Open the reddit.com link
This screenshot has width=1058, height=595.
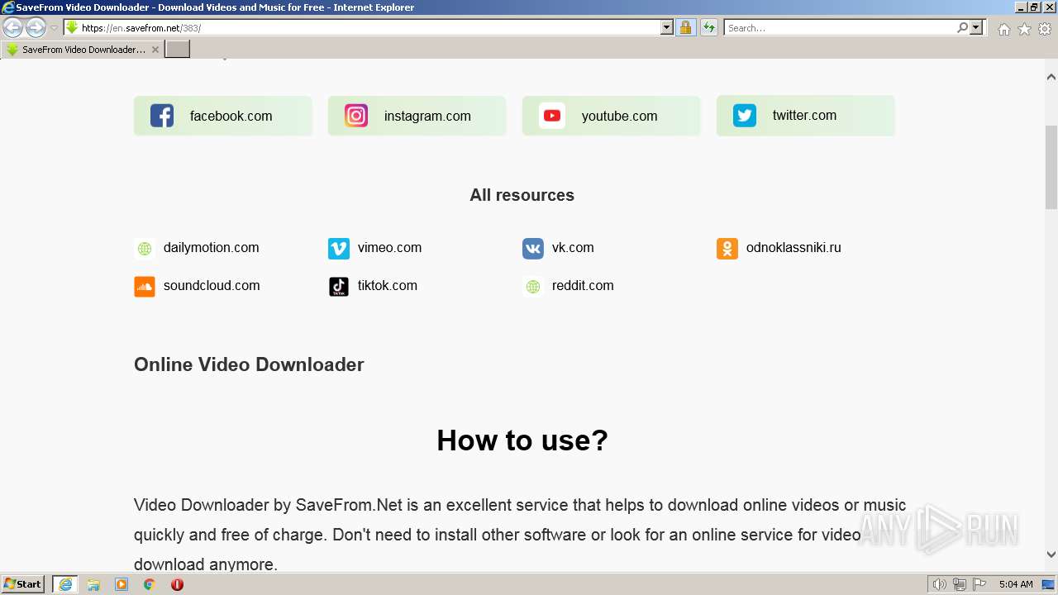[x=583, y=286]
